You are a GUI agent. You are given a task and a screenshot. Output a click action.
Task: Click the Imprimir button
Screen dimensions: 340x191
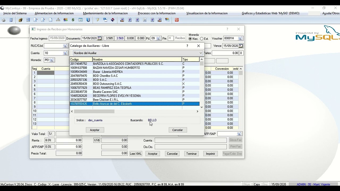click(x=210, y=154)
